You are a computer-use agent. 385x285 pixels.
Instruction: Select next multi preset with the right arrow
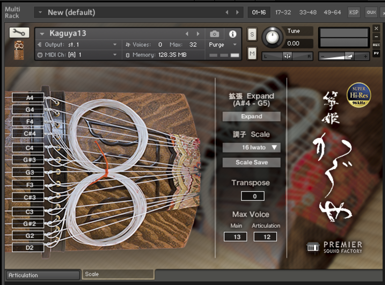[237, 13]
